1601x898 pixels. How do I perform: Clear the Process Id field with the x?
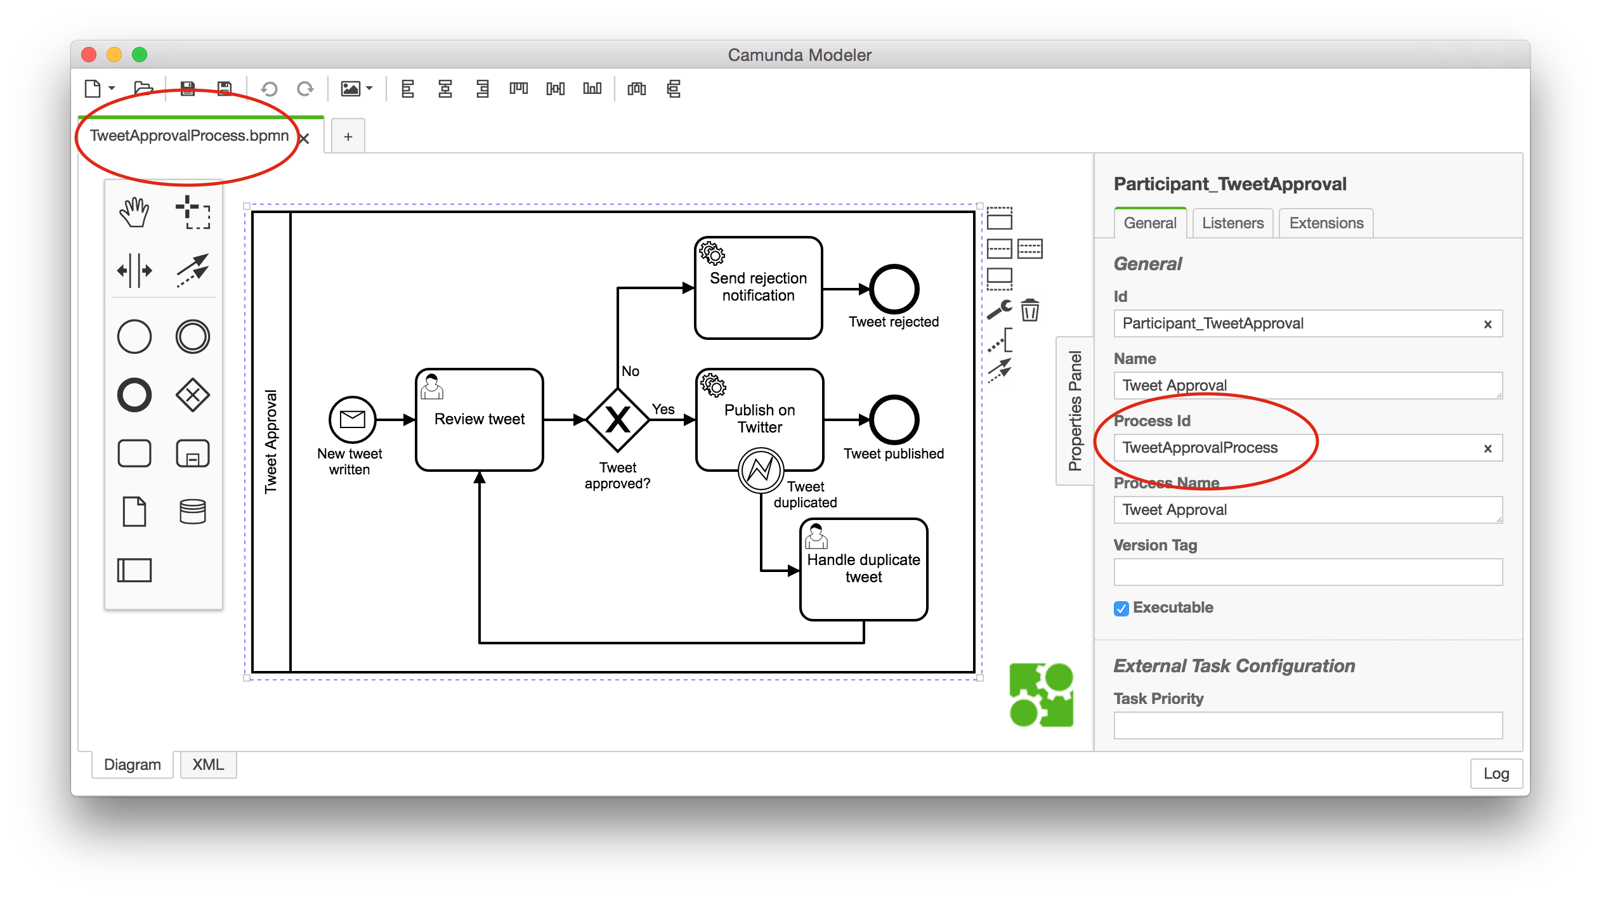click(1487, 448)
